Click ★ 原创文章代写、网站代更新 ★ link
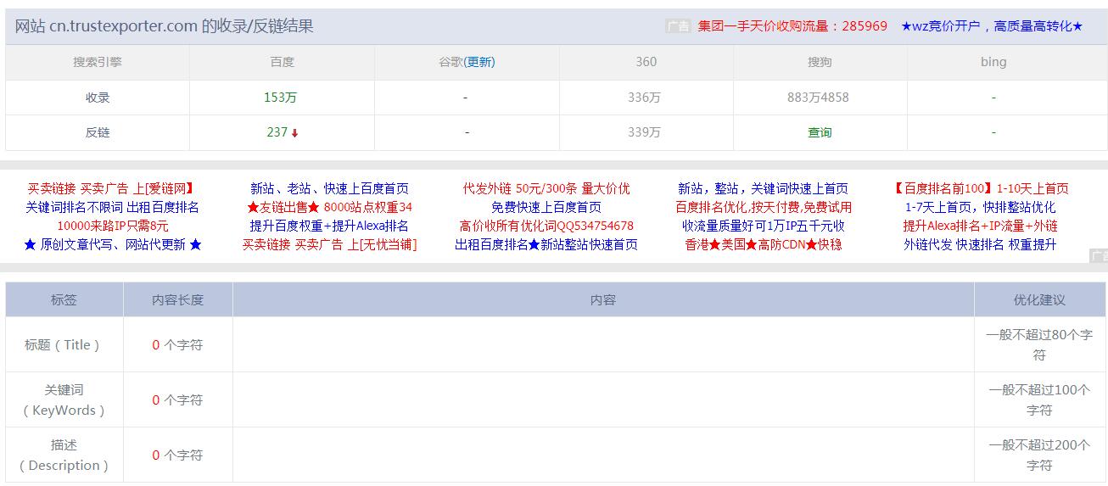Viewport: 1108px width, 486px height. click(112, 244)
